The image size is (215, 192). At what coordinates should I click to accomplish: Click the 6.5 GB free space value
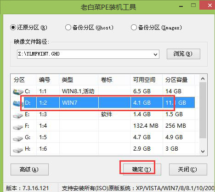point(142,91)
